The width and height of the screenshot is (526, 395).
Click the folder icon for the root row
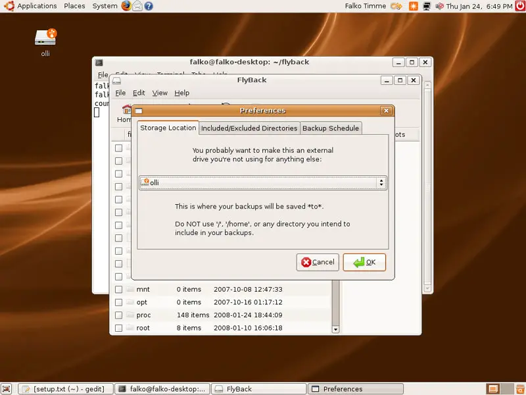[130, 327]
